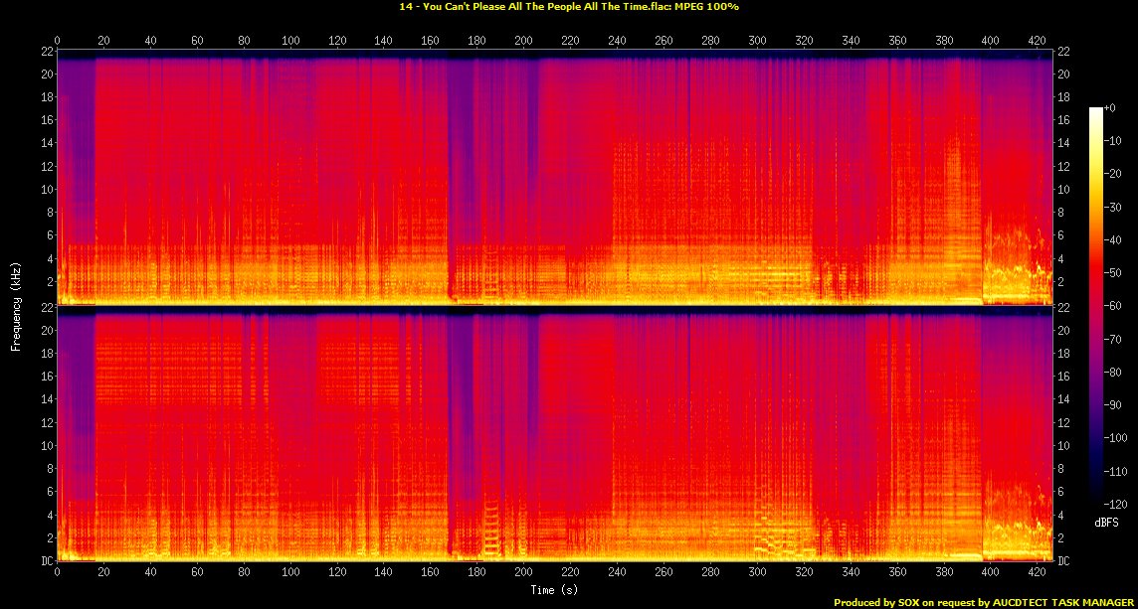Click the upper channel's 20 kHz tick on right axis
Screen dimensions: 1138x609
point(1065,75)
